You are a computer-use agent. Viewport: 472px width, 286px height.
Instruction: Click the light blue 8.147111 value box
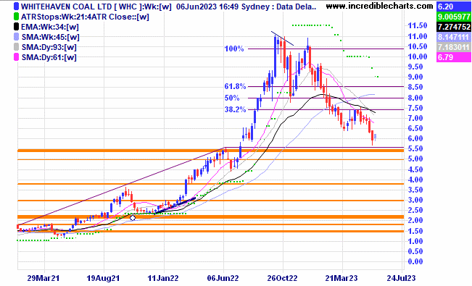454,37
